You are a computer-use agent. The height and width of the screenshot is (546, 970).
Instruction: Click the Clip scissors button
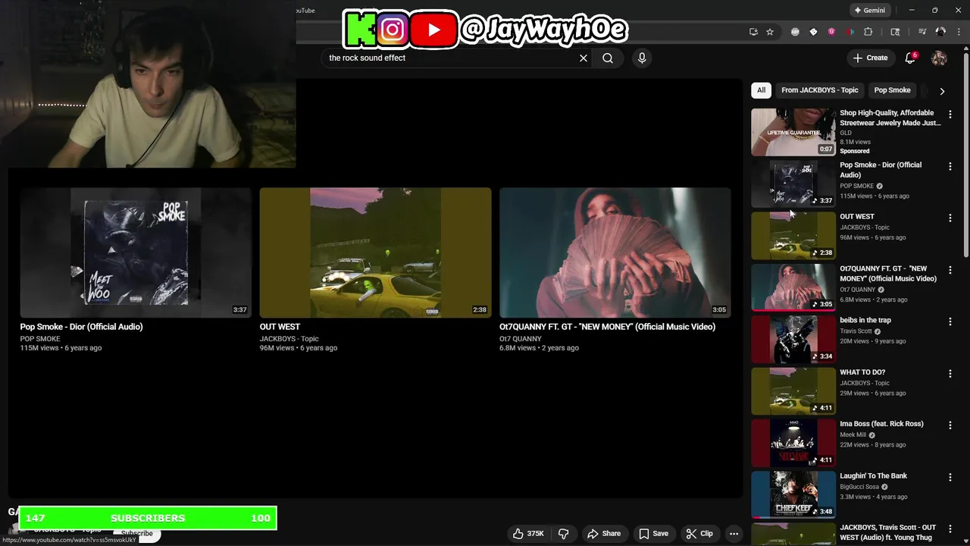coord(699,534)
